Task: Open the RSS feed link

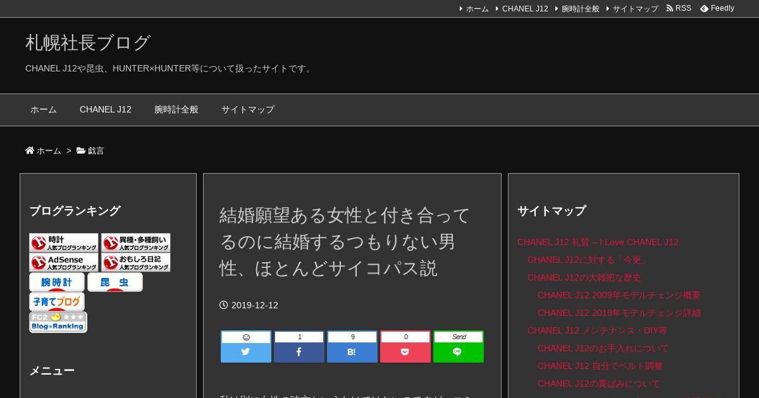Action: click(x=679, y=8)
